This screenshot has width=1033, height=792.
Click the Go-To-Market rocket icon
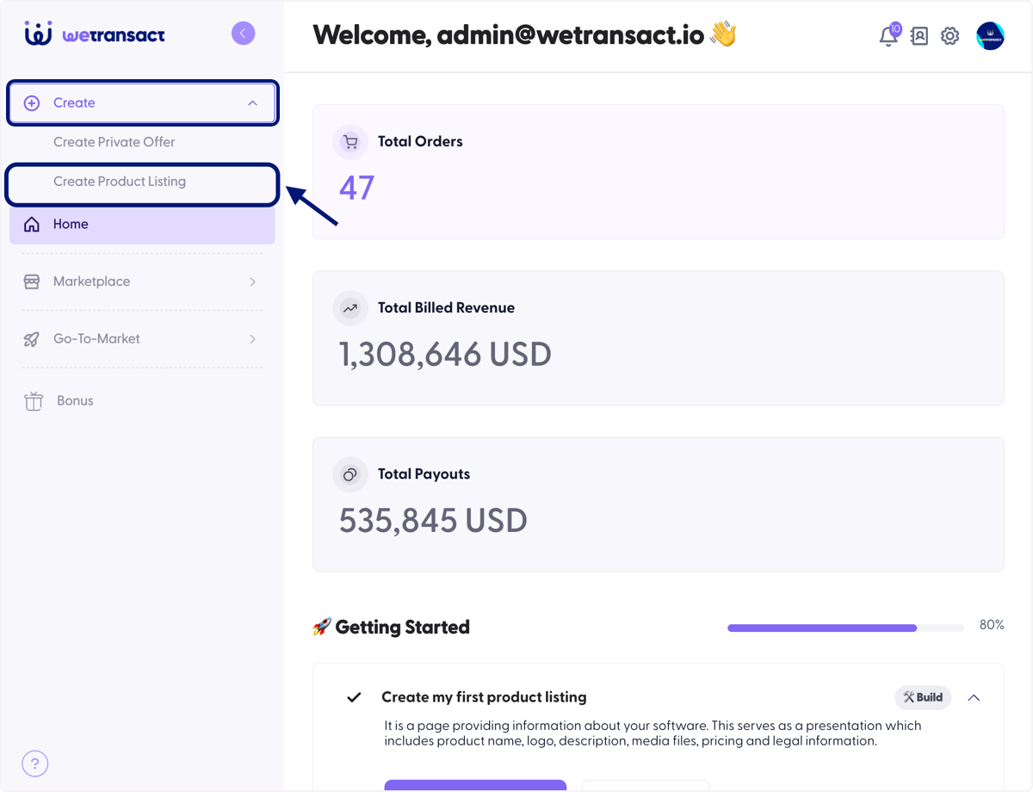(x=32, y=339)
